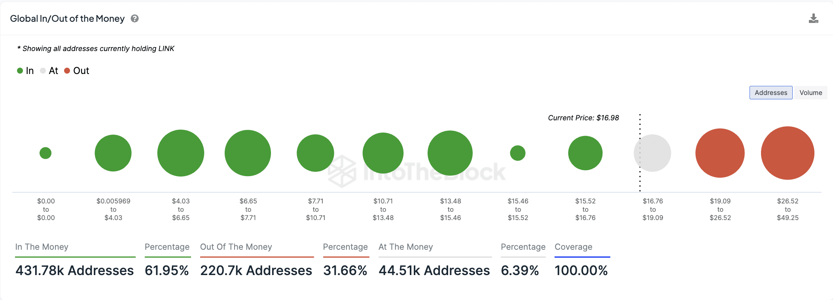833x300 pixels.
Task: Click the 100.00% coverage value
Action: (581, 270)
